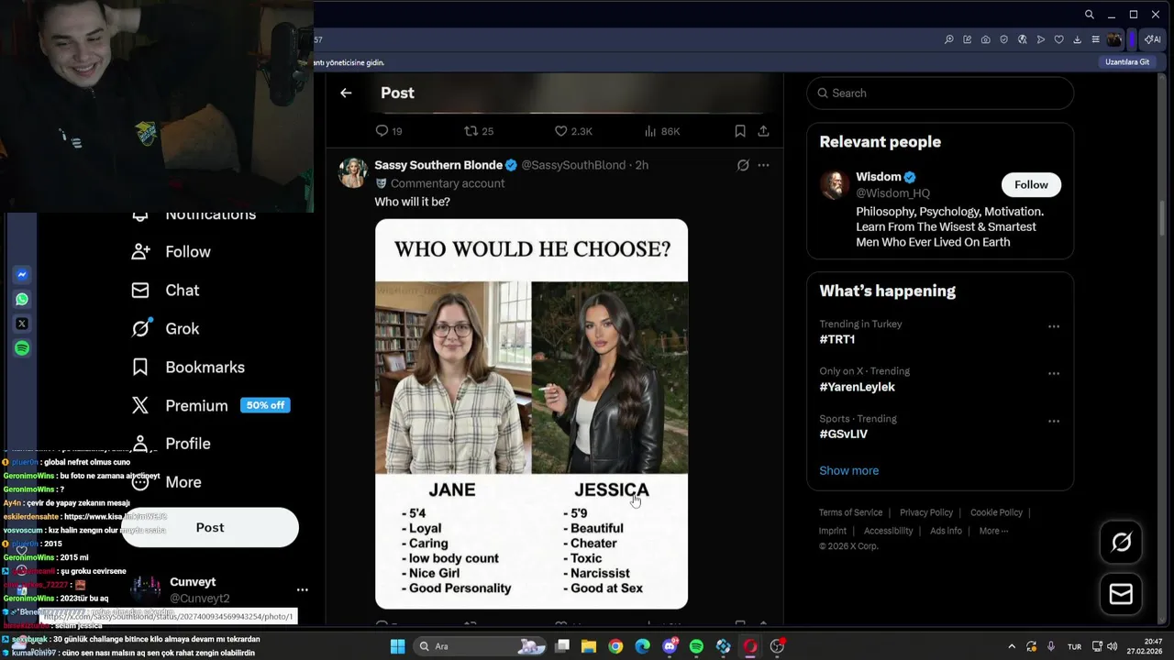This screenshot has width=1174, height=660.
Task: Open the Jane vs Jessica post image
Action: tap(531, 413)
